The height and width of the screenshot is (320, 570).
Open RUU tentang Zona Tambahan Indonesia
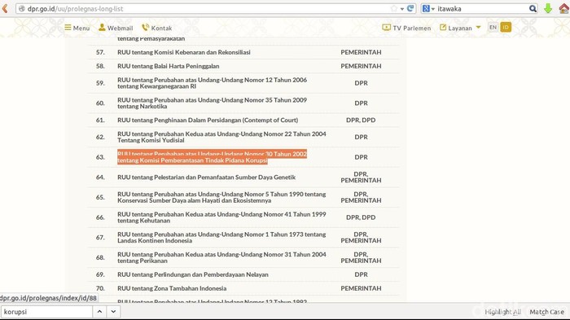click(x=172, y=288)
